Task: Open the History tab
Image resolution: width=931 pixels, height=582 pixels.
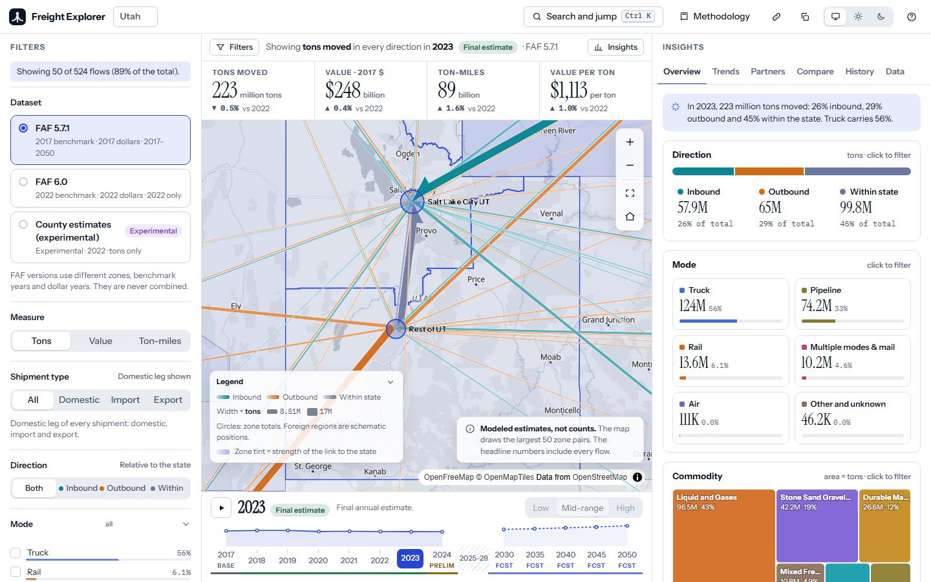Action: pyautogui.click(x=859, y=72)
